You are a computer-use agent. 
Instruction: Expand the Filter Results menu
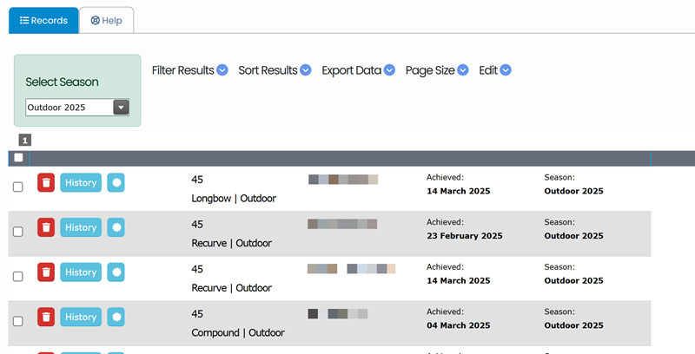(x=189, y=70)
